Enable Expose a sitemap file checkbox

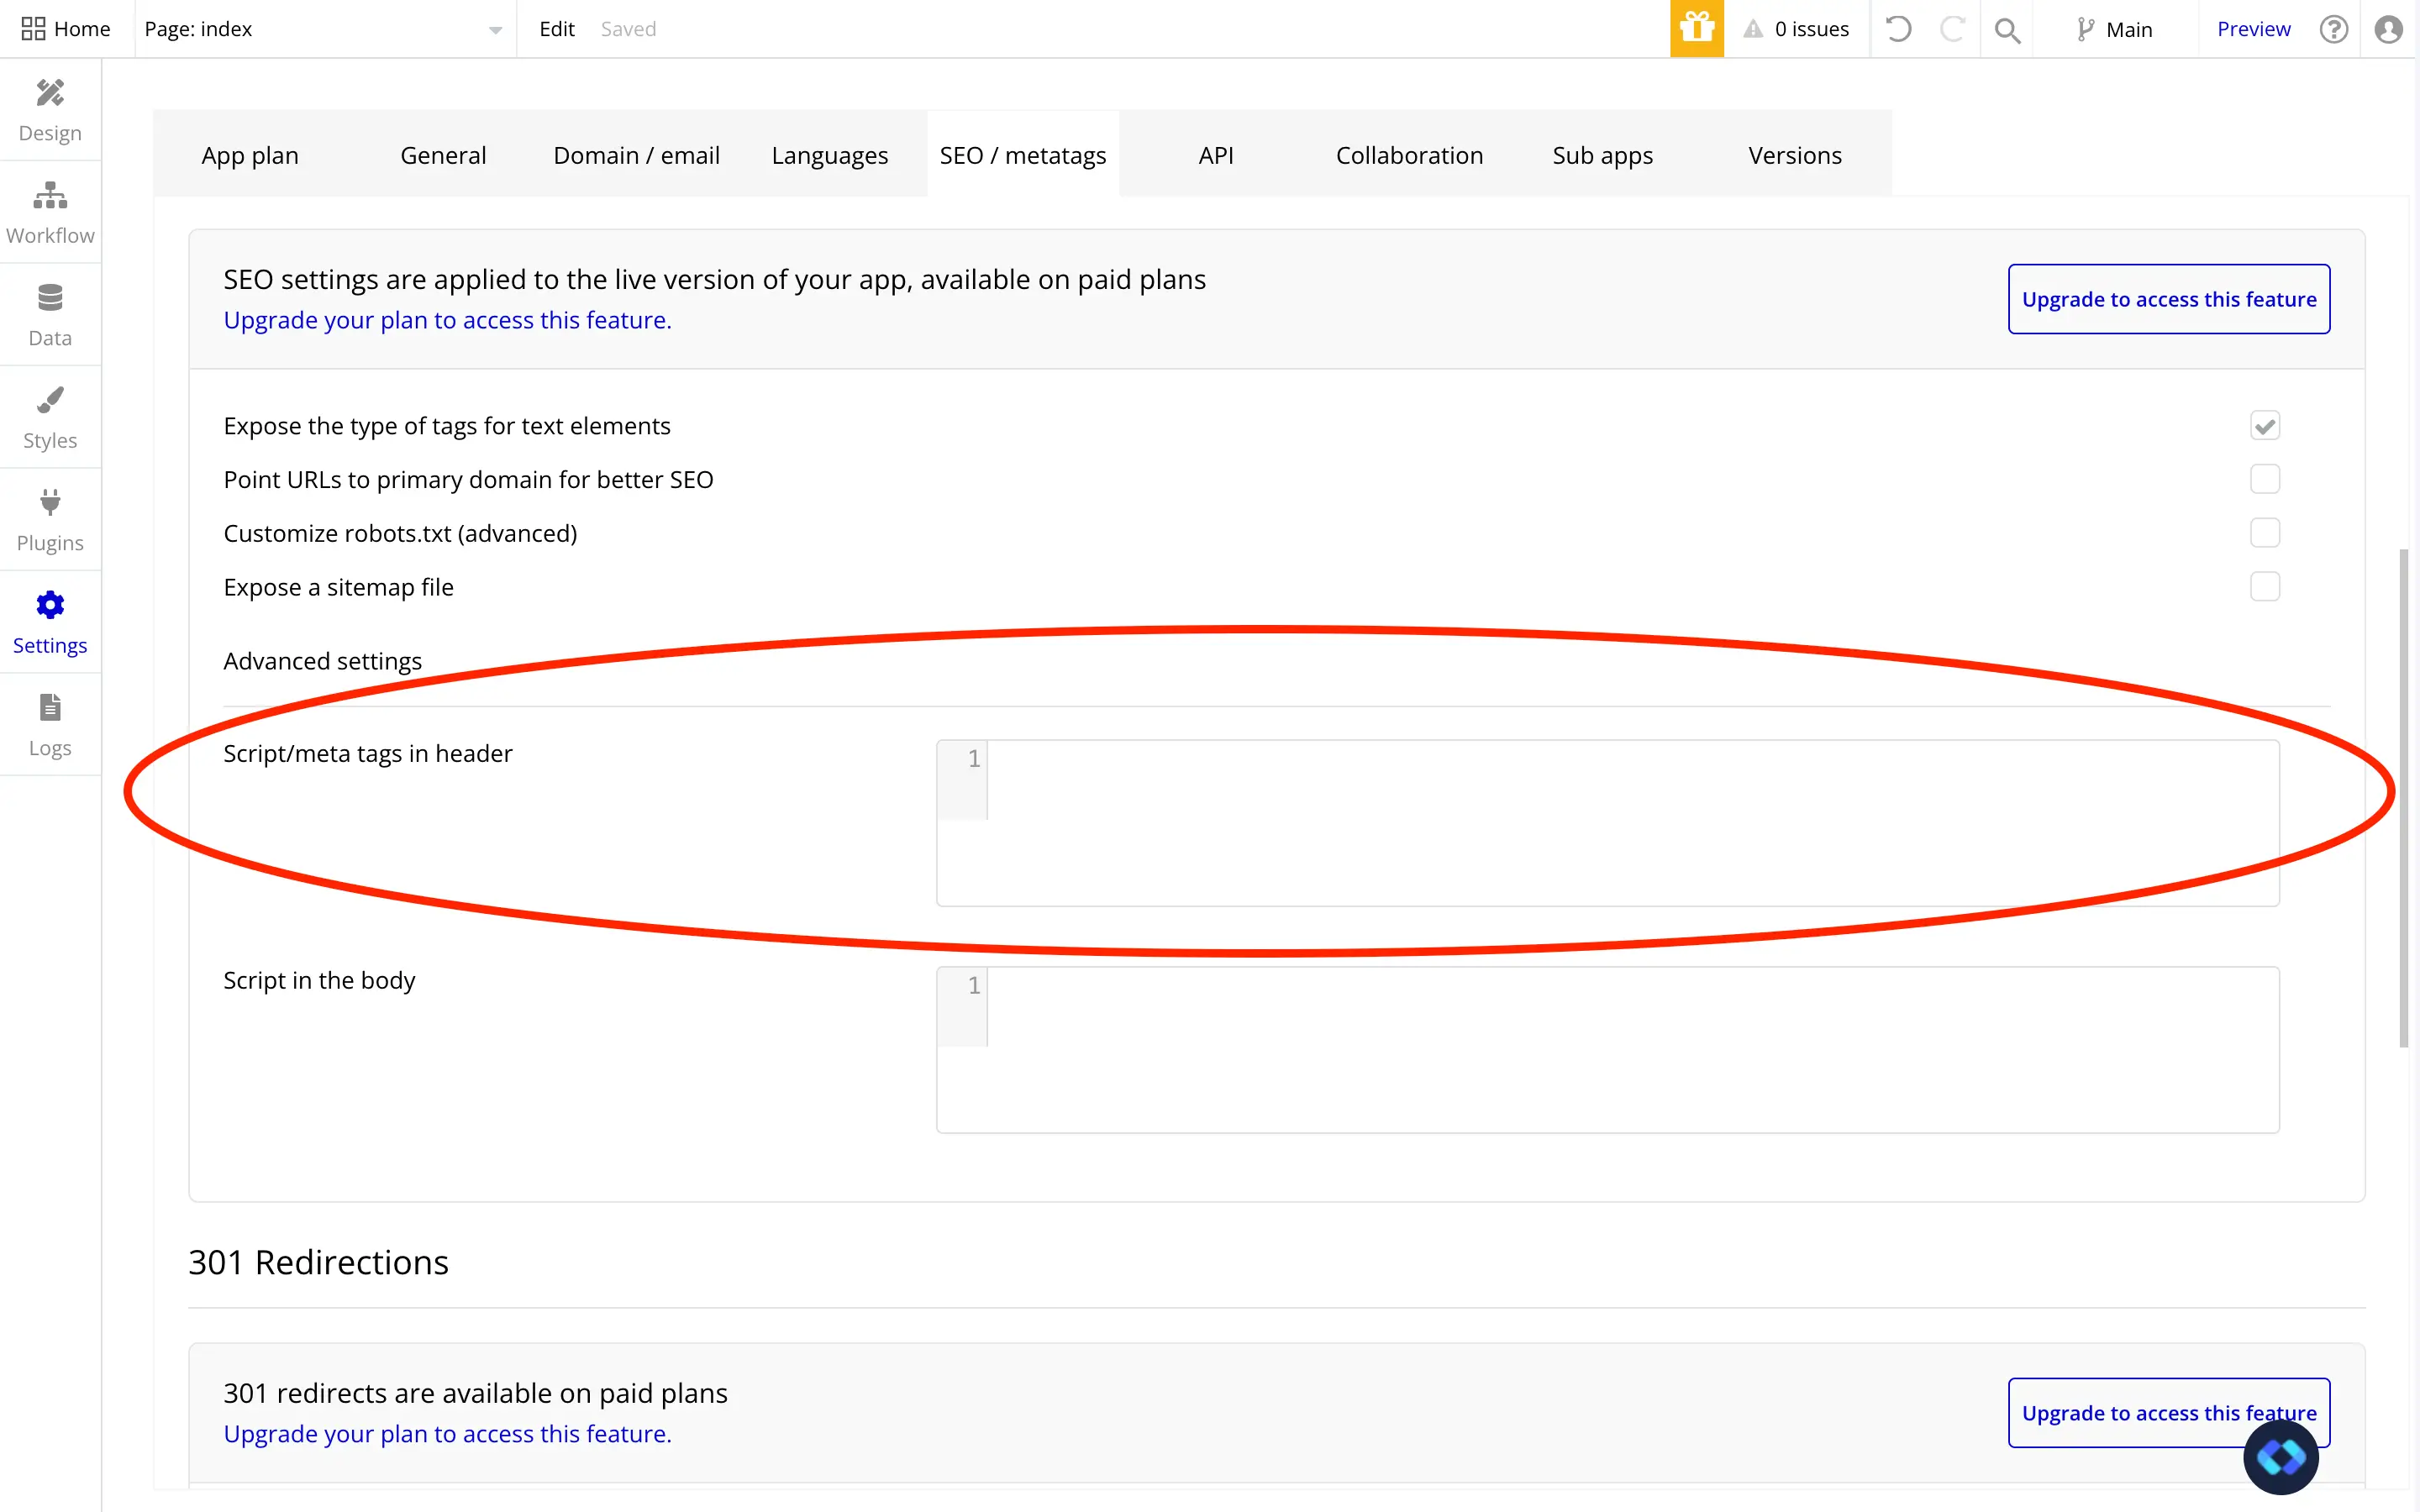tap(2264, 587)
